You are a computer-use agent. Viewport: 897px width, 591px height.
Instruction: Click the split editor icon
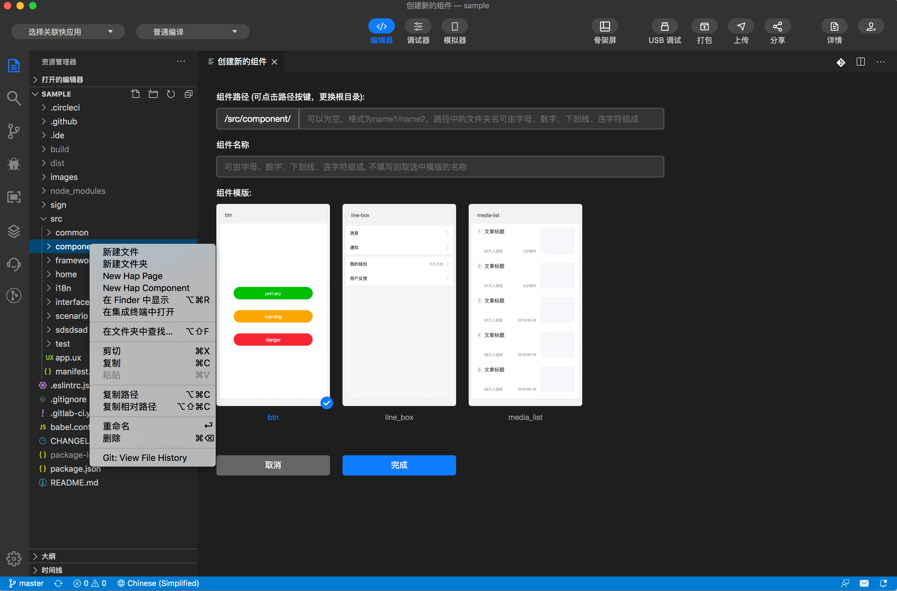860,62
